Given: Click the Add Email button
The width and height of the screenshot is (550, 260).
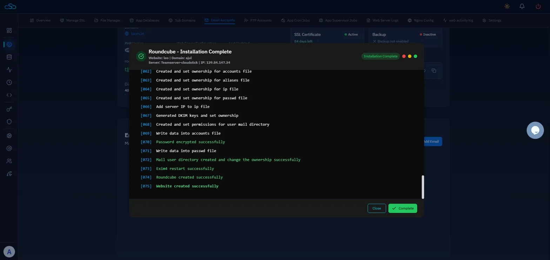Looking at the screenshot, I should tap(431, 142).
